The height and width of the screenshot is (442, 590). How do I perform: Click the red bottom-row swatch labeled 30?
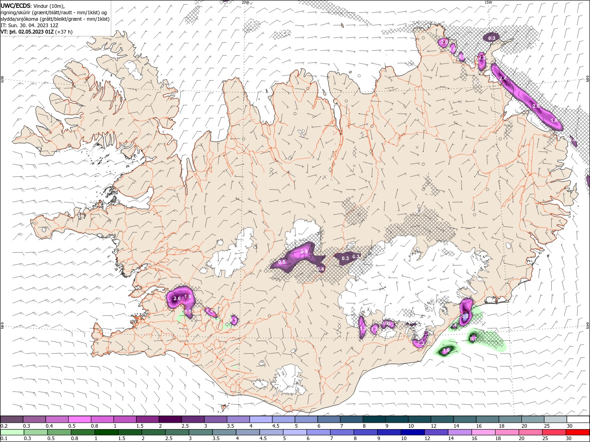[578, 432]
